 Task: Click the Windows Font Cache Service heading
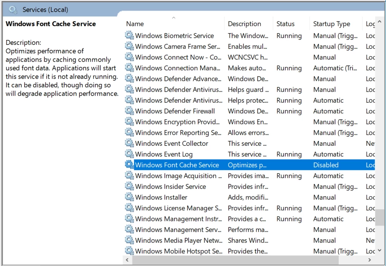tap(51, 24)
